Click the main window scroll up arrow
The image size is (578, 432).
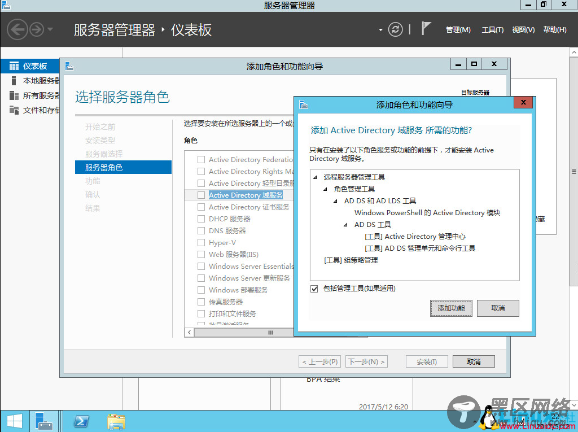[x=574, y=53]
